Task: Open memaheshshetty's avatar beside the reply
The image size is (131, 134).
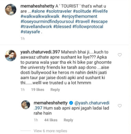Action: click(x=25, y=105)
